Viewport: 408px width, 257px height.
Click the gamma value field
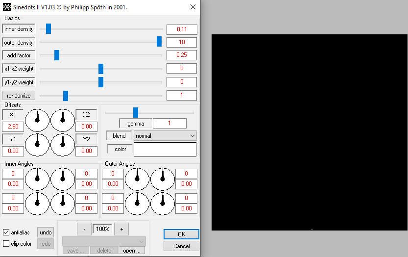[x=169, y=123]
